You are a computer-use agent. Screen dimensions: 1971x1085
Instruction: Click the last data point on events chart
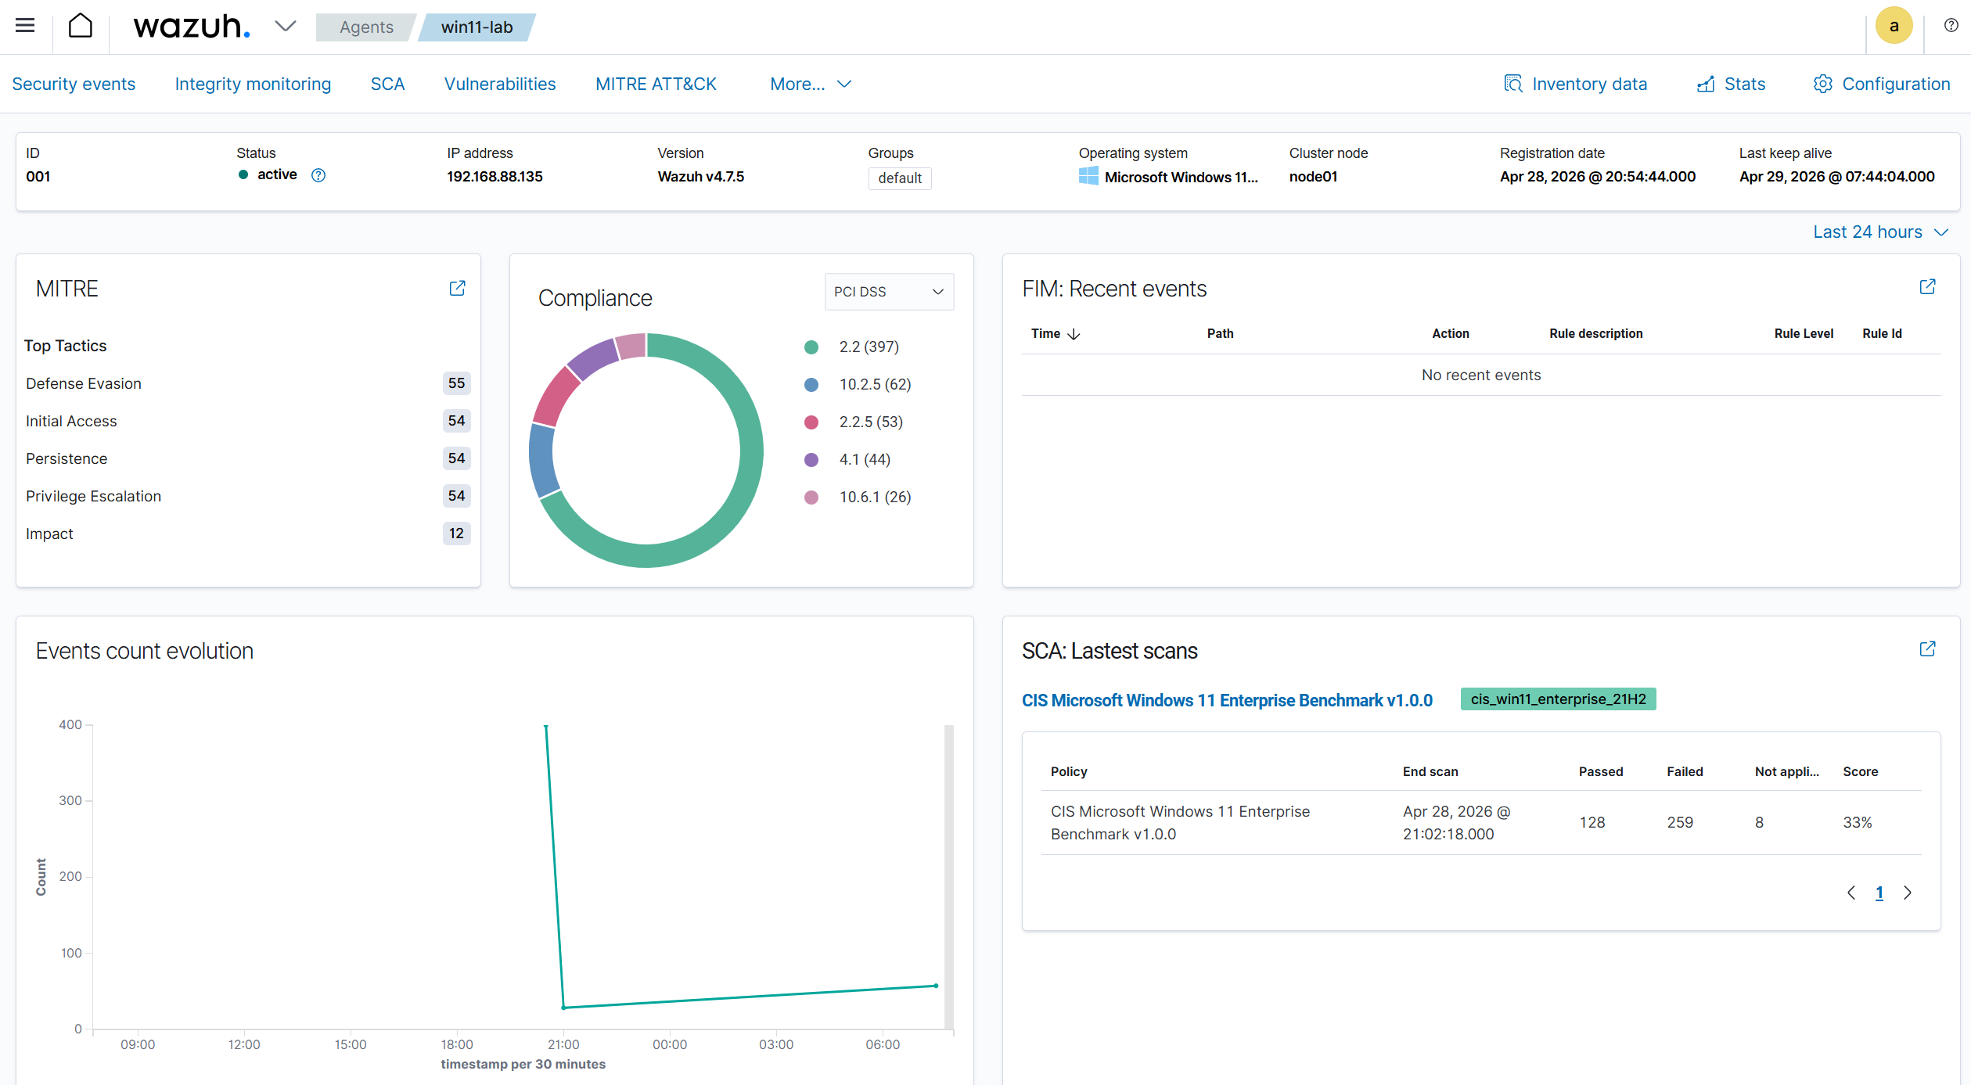click(x=936, y=986)
